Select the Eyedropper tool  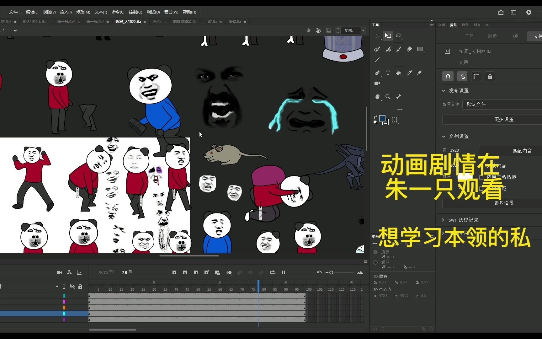coord(409,73)
